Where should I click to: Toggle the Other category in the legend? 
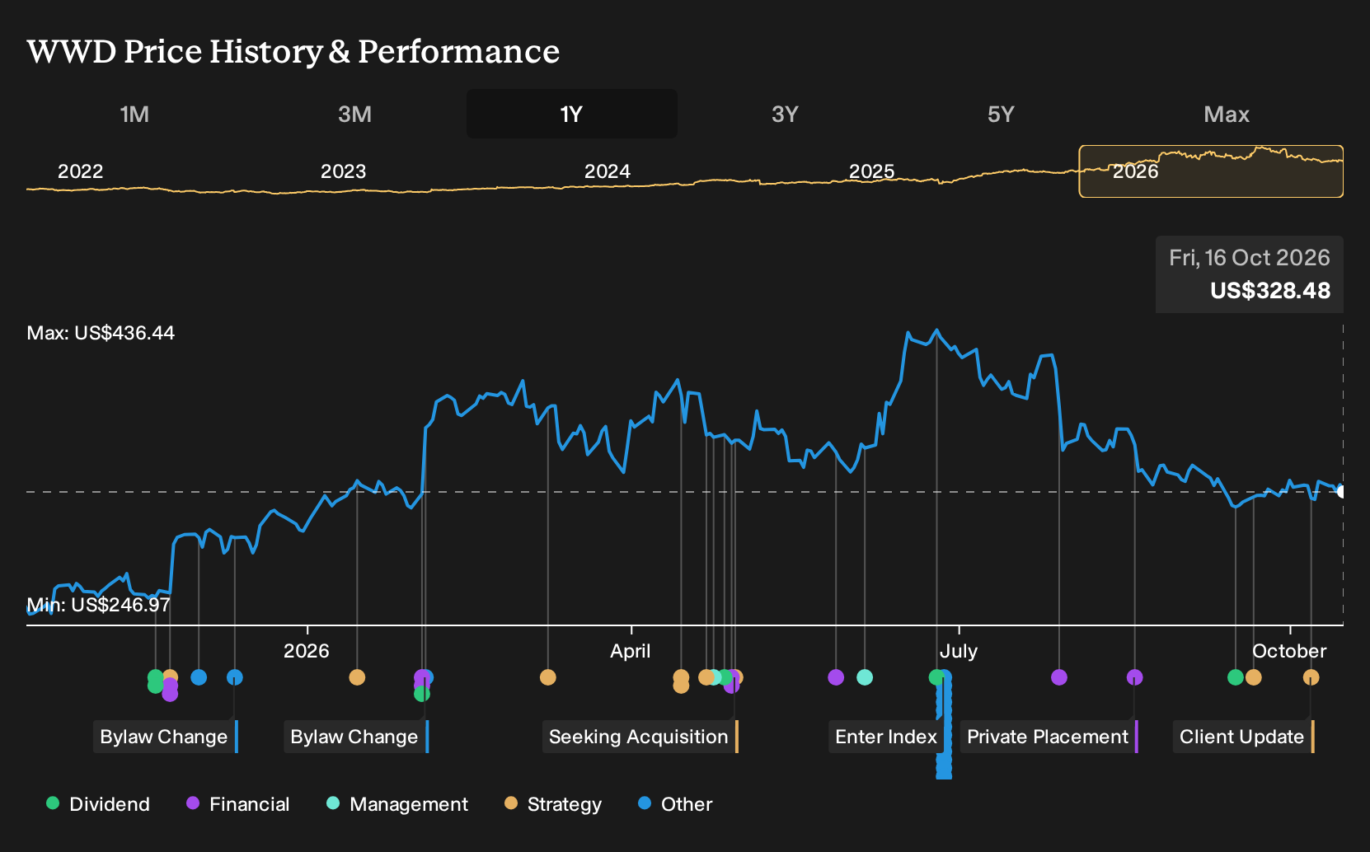[675, 804]
